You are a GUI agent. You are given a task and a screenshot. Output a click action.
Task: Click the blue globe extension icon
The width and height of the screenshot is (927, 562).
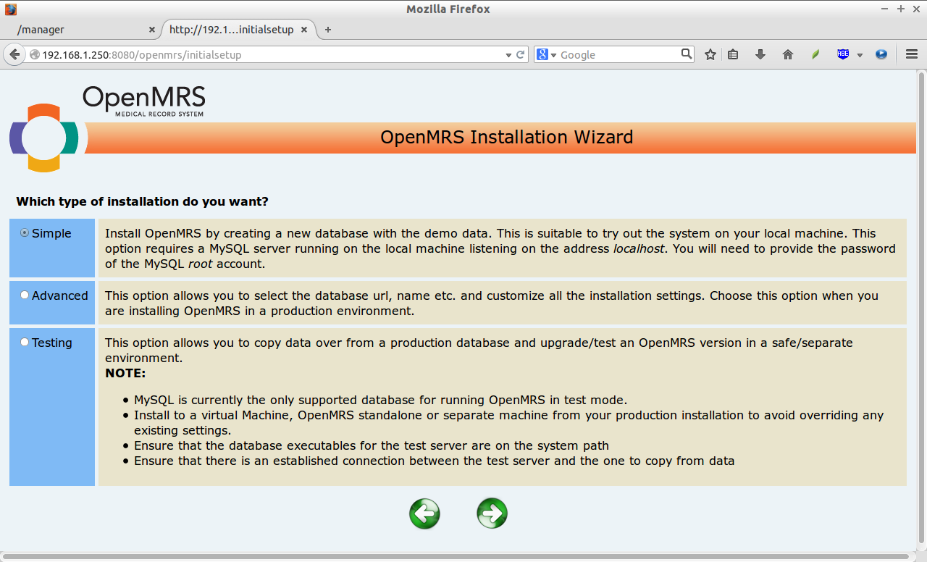click(x=881, y=54)
